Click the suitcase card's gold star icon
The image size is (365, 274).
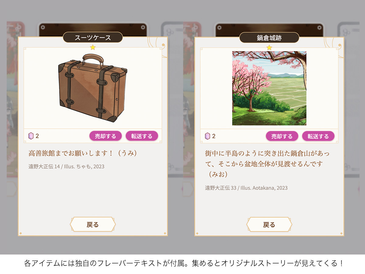(93, 47)
